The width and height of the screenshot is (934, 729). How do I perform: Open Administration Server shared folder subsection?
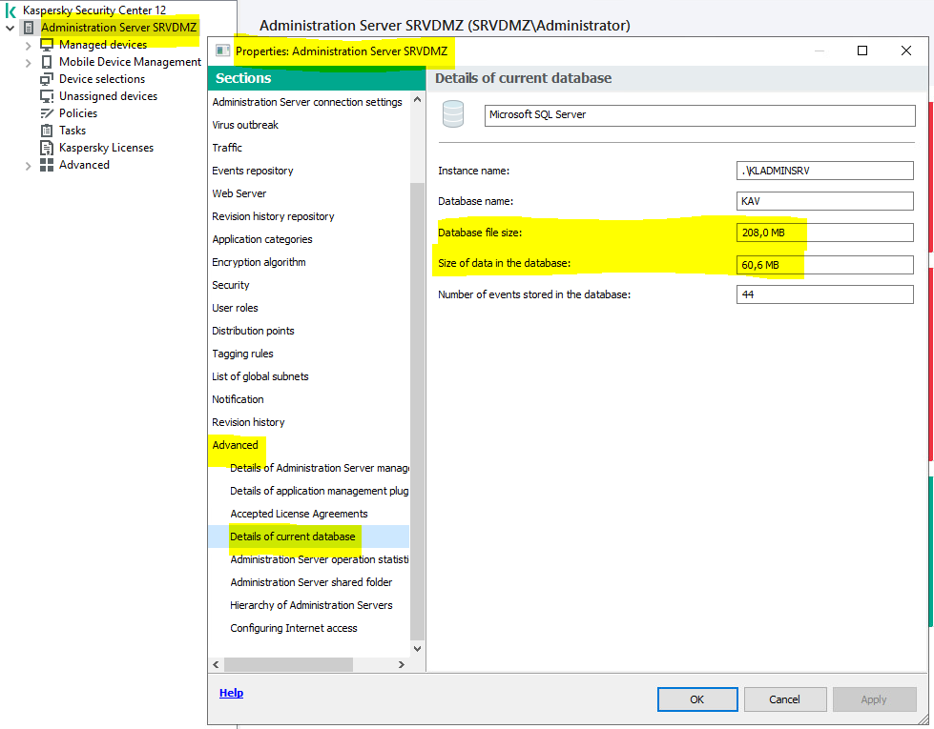[x=311, y=582]
